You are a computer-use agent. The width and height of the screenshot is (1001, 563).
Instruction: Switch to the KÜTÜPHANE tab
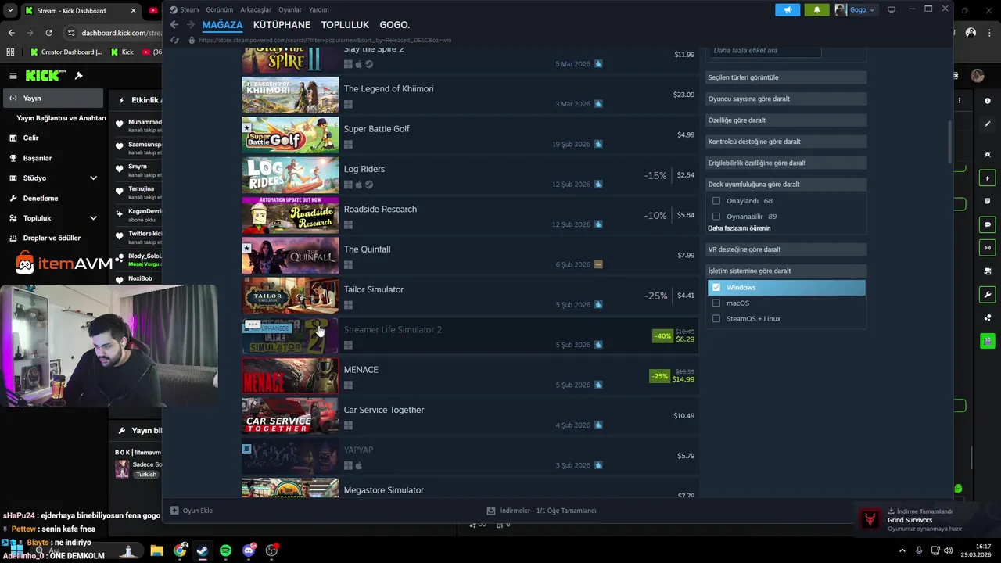point(282,25)
